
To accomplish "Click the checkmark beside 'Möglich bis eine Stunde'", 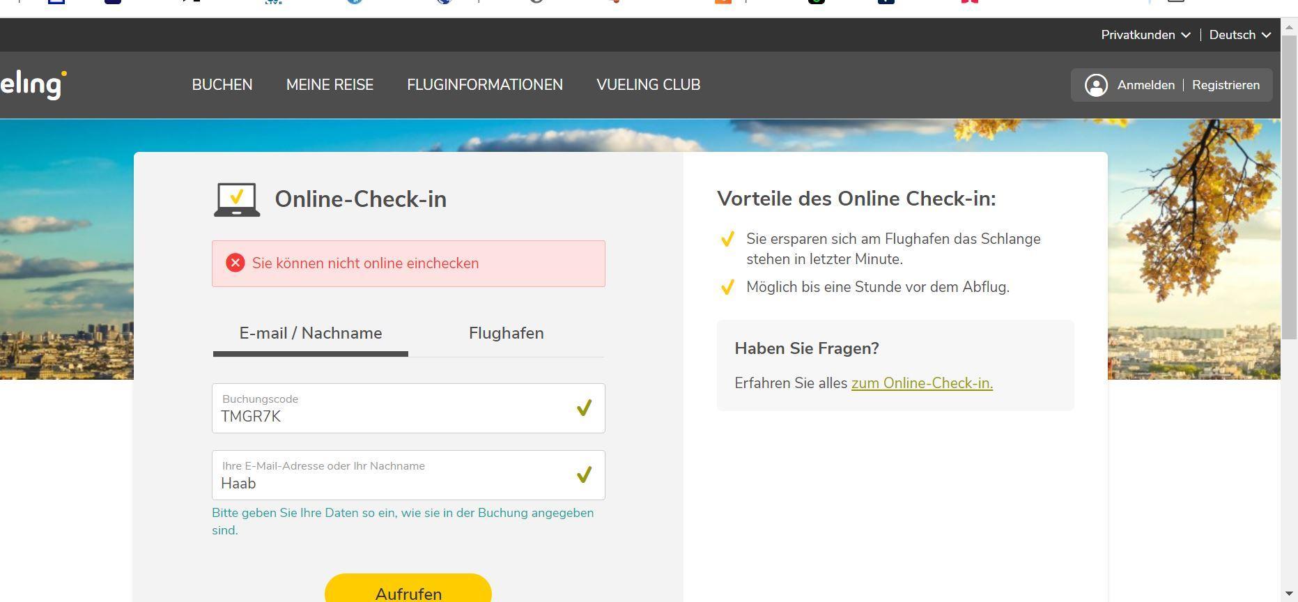I will [727, 287].
